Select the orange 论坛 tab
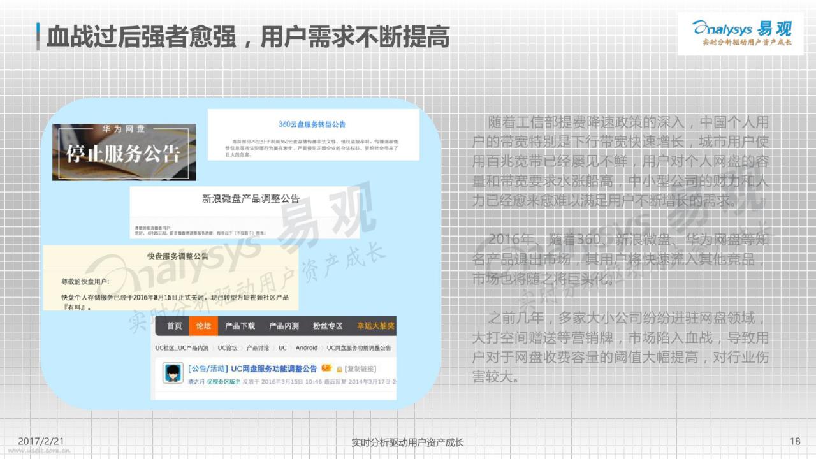This screenshot has width=816, height=459. click(x=203, y=326)
